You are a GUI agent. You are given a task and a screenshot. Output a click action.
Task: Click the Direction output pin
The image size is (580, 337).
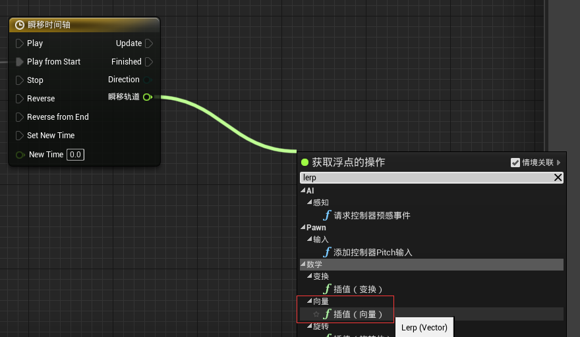(x=148, y=80)
